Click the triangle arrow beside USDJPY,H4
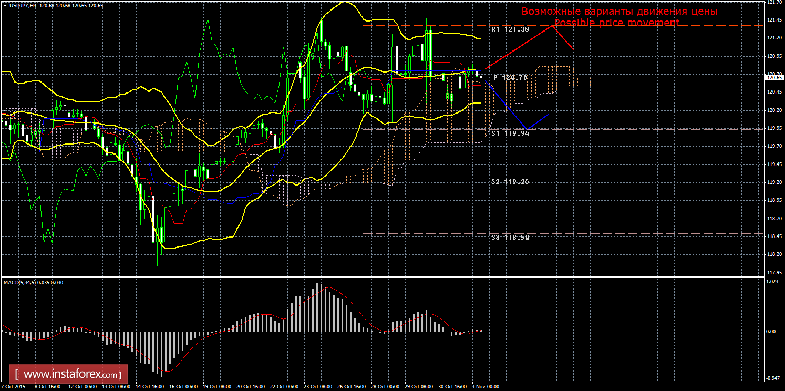785x391 pixels. (5, 5)
